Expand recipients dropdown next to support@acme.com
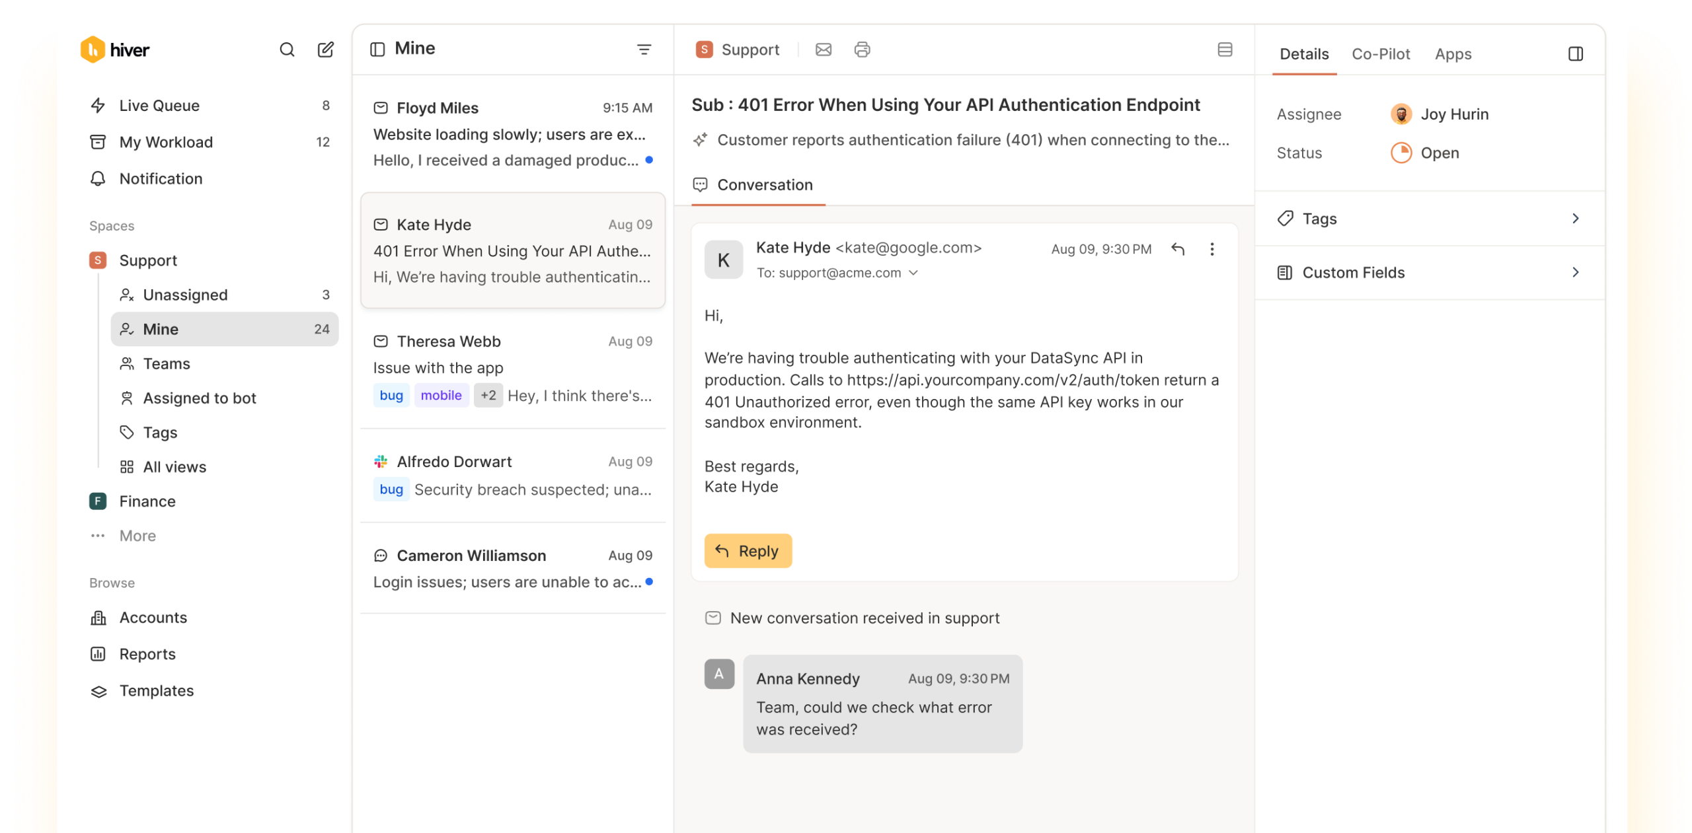 [x=913, y=273]
